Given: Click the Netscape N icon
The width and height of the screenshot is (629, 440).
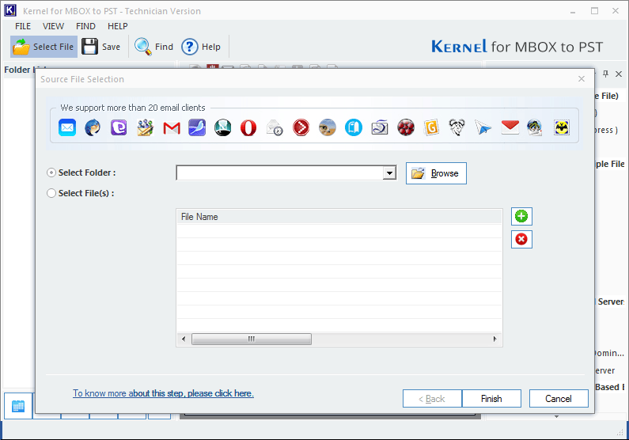Looking at the screenshot, I should click(222, 127).
